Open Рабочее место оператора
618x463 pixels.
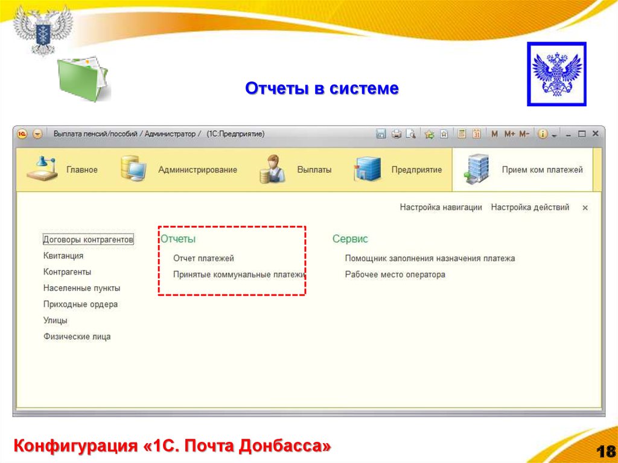395,275
